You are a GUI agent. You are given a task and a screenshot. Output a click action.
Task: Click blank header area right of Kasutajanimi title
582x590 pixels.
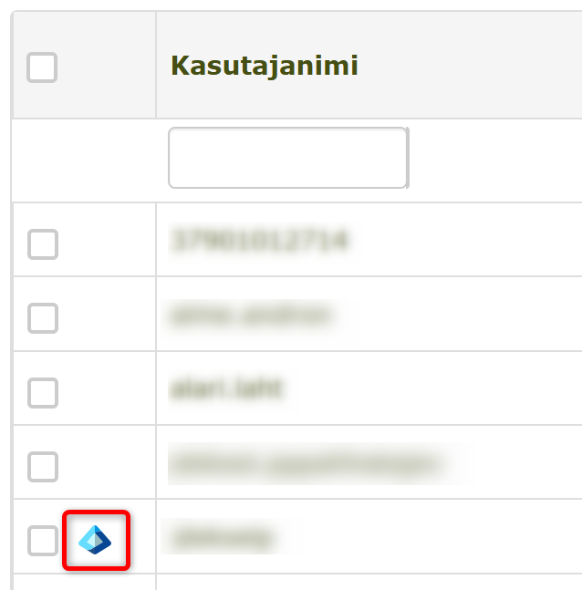pos(471,65)
